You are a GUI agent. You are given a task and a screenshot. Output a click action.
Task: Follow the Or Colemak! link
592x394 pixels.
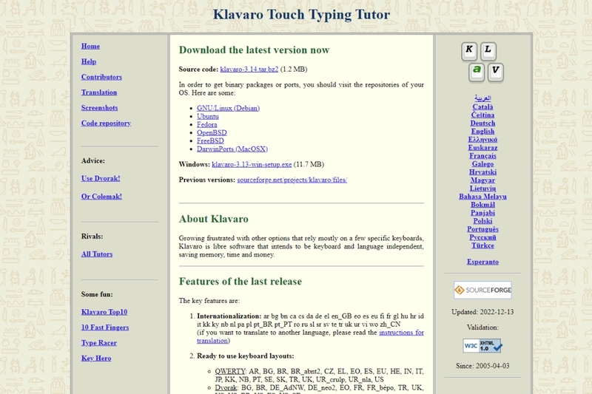[x=101, y=197]
